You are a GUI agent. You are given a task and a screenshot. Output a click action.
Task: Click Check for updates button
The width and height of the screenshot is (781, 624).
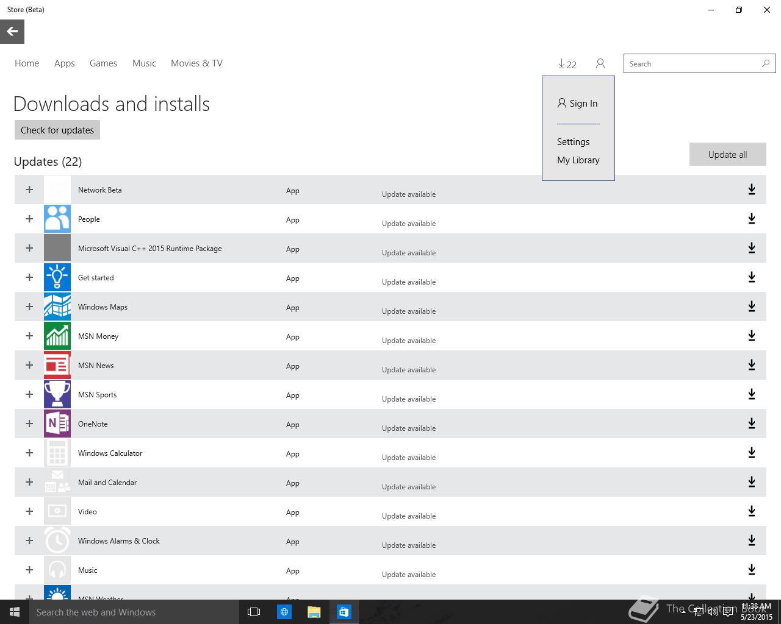coord(57,130)
